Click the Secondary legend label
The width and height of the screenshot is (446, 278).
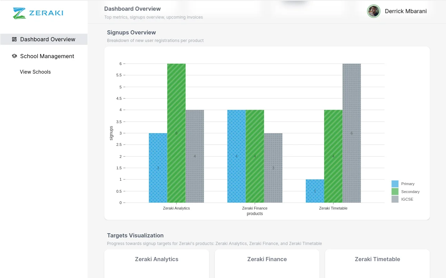[x=410, y=192]
